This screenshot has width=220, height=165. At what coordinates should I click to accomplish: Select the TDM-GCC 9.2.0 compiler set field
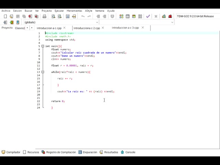coord(198,16)
